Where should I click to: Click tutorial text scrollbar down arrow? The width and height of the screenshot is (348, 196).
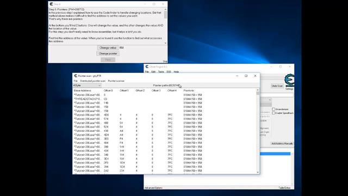click(x=165, y=43)
